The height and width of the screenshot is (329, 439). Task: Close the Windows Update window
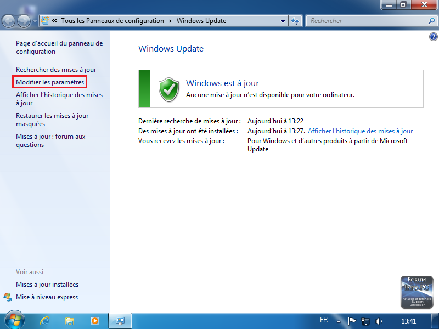(x=424, y=5)
